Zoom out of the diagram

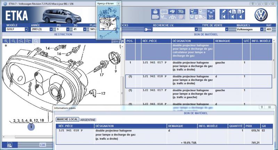coord(14,41)
